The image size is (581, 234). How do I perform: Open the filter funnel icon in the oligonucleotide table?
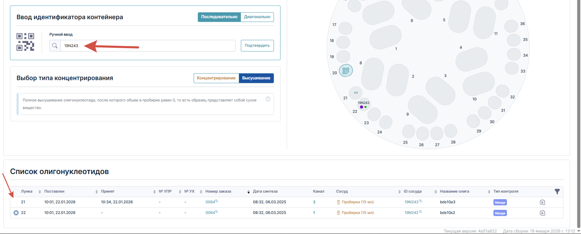(x=557, y=191)
